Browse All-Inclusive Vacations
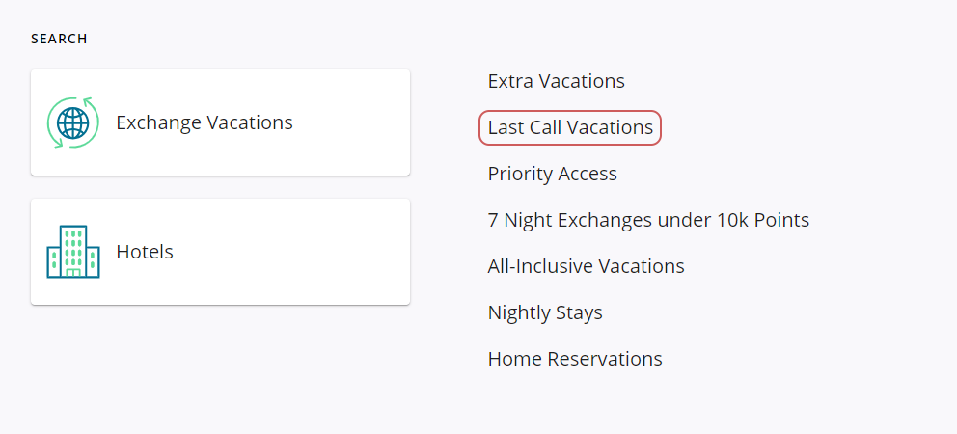The width and height of the screenshot is (957, 434). coord(587,266)
